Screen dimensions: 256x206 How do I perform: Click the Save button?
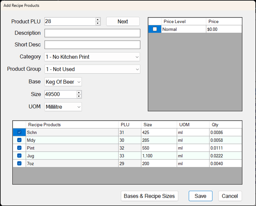200,196
